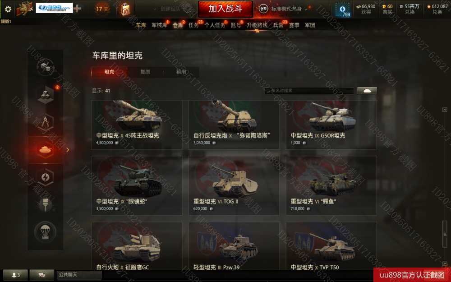The width and height of the screenshot is (451, 282).
Task: Select the tank icon in the sidebar
Action: click(46, 150)
